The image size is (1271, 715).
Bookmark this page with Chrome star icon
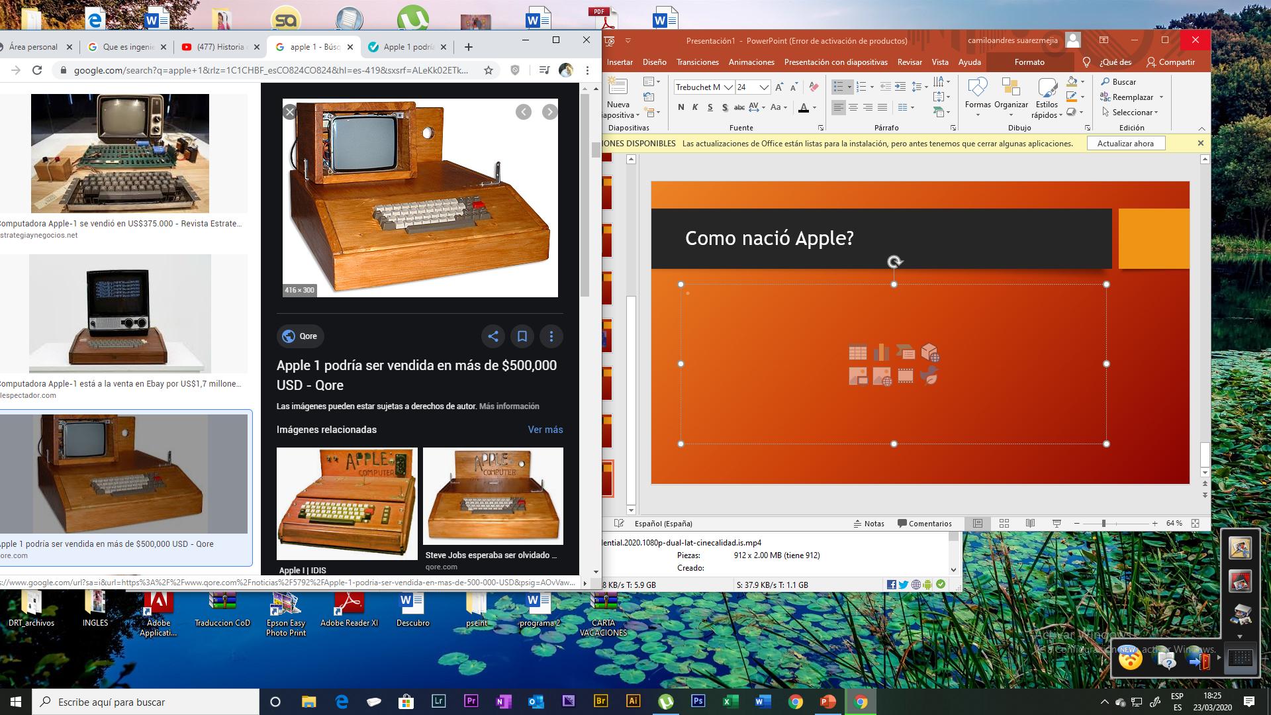489,70
